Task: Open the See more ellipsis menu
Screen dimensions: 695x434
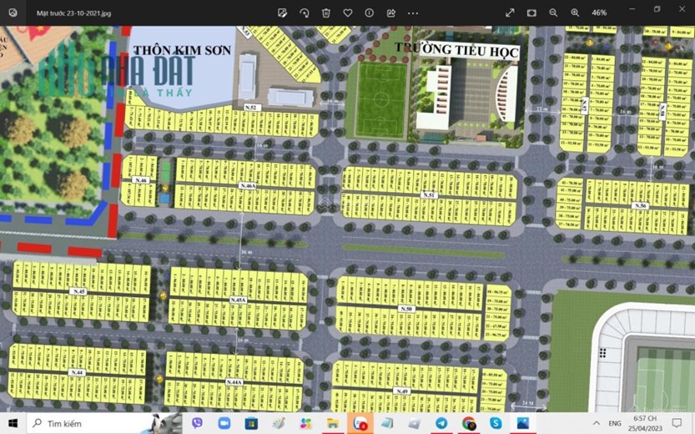Action: point(413,13)
